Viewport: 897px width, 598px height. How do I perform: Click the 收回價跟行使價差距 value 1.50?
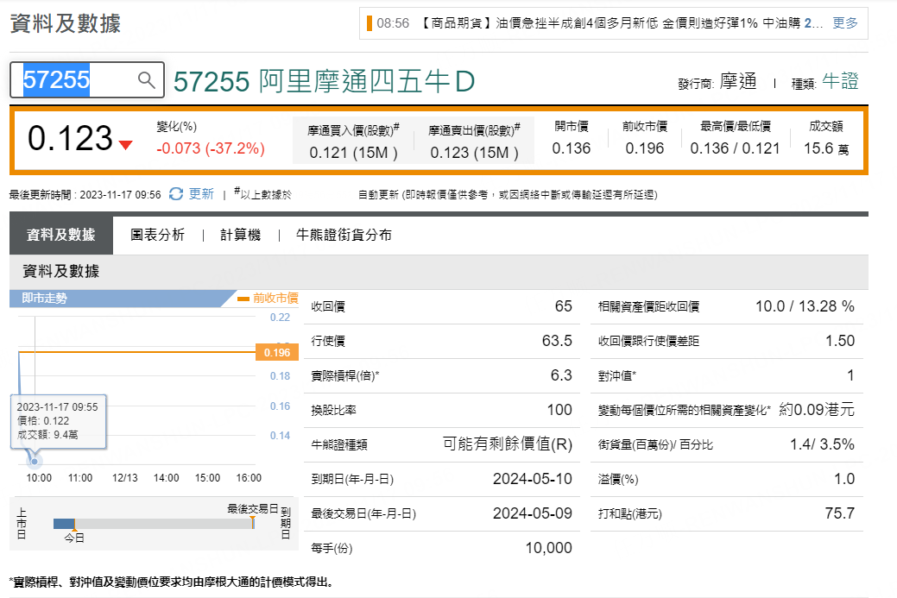pos(840,341)
